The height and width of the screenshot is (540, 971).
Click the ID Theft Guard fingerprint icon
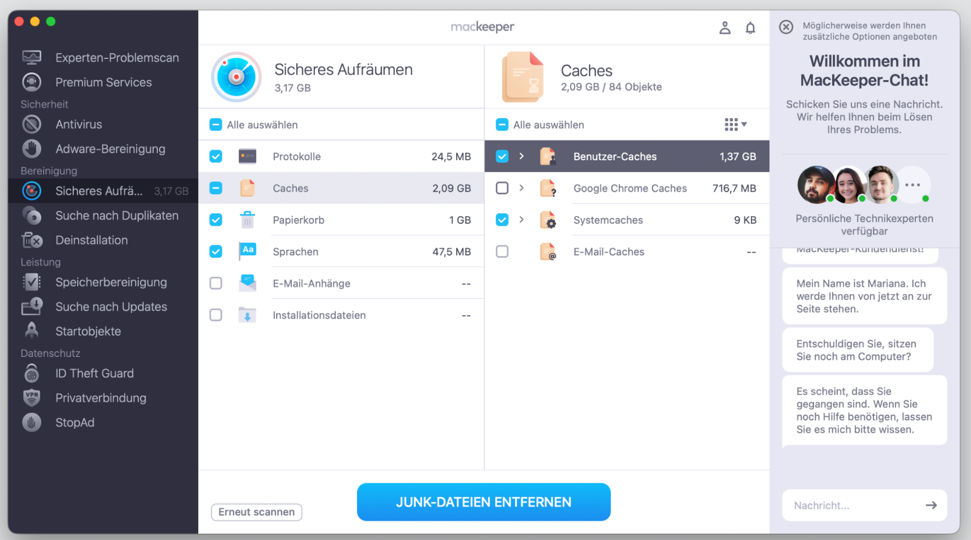32,373
